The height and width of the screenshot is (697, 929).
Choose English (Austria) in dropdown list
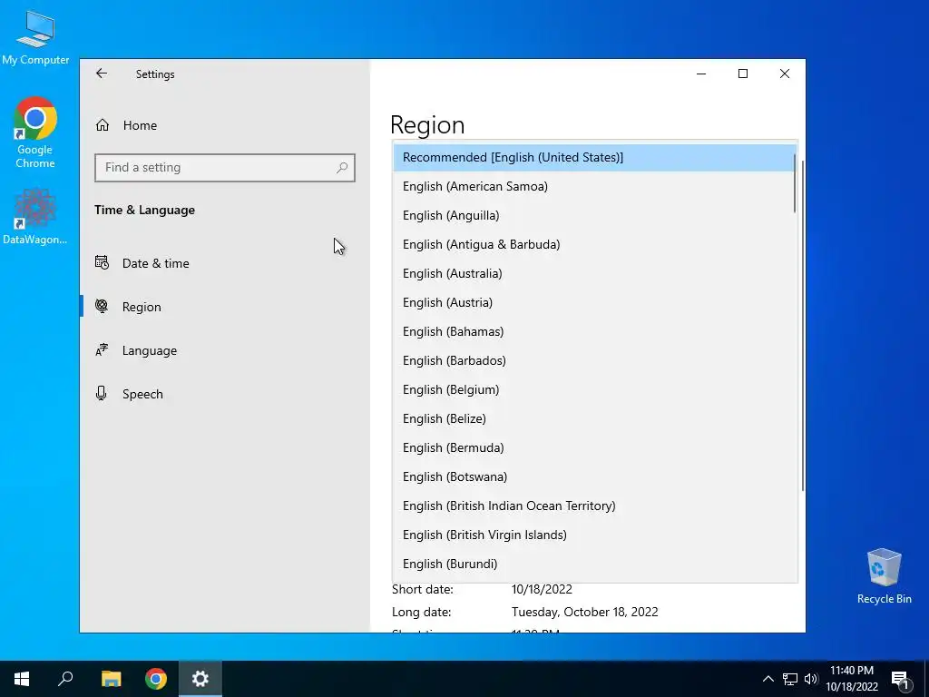pyautogui.click(x=594, y=303)
